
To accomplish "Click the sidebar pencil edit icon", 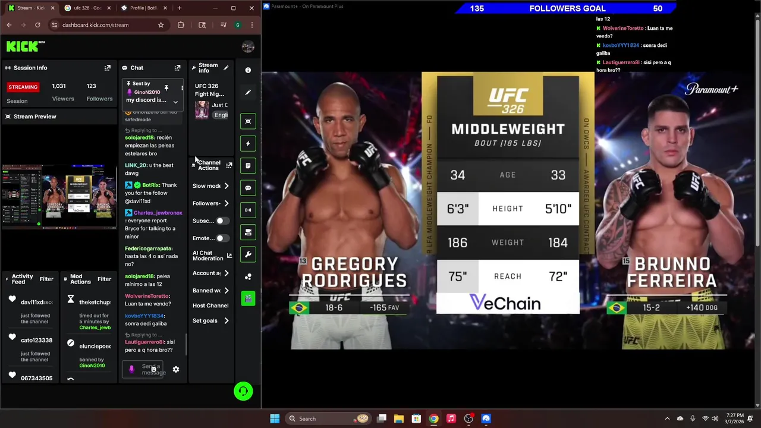I will coord(248,92).
